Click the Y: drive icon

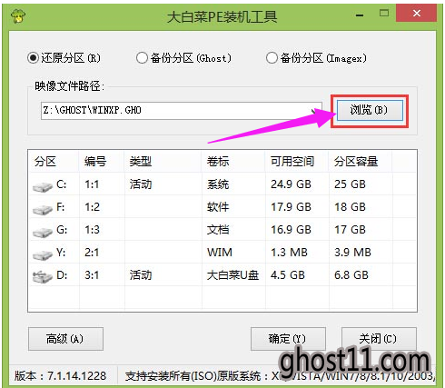coord(43,254)
